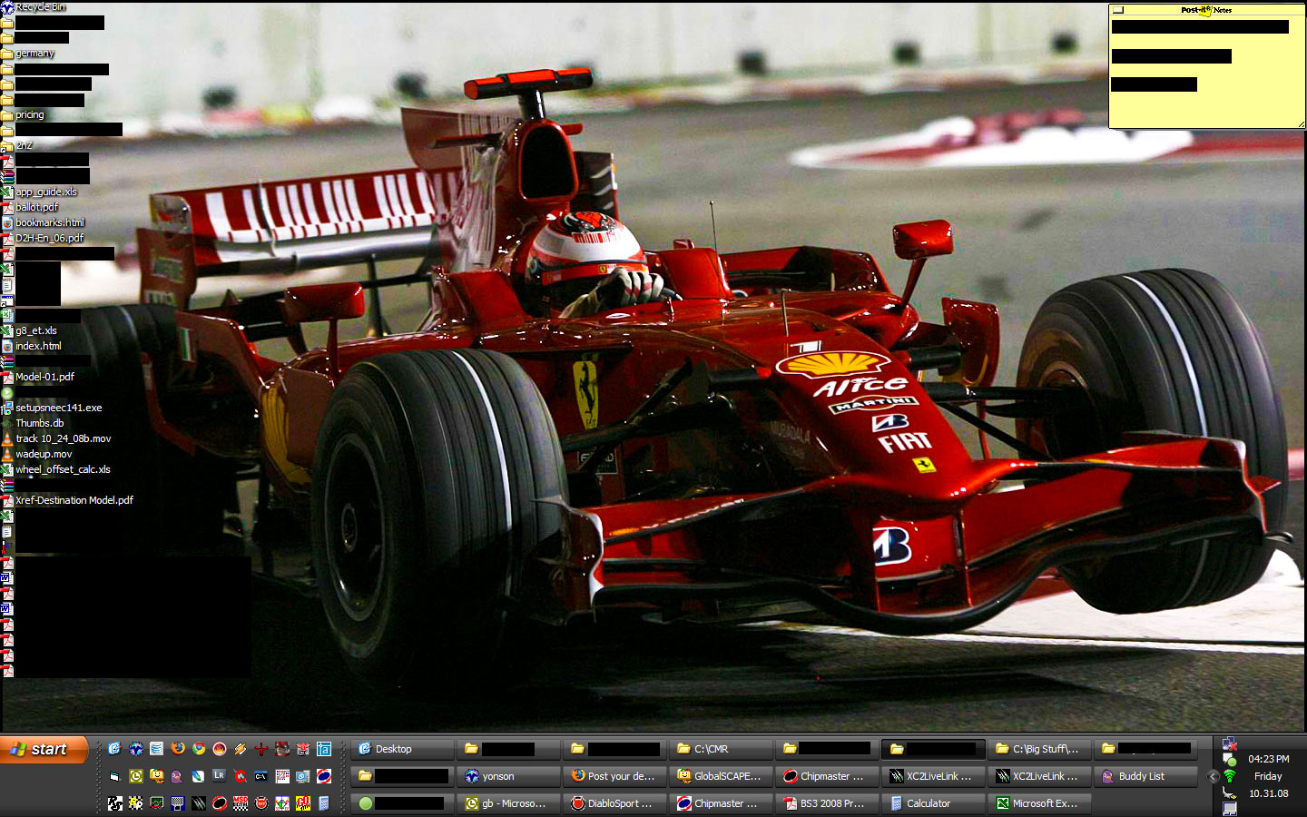Launch Google Chrome from the quick launch bar
1307x817 pixels.
pos(199,749)
